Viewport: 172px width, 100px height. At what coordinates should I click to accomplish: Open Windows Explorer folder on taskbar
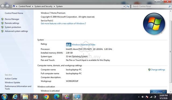pos(25,97)
